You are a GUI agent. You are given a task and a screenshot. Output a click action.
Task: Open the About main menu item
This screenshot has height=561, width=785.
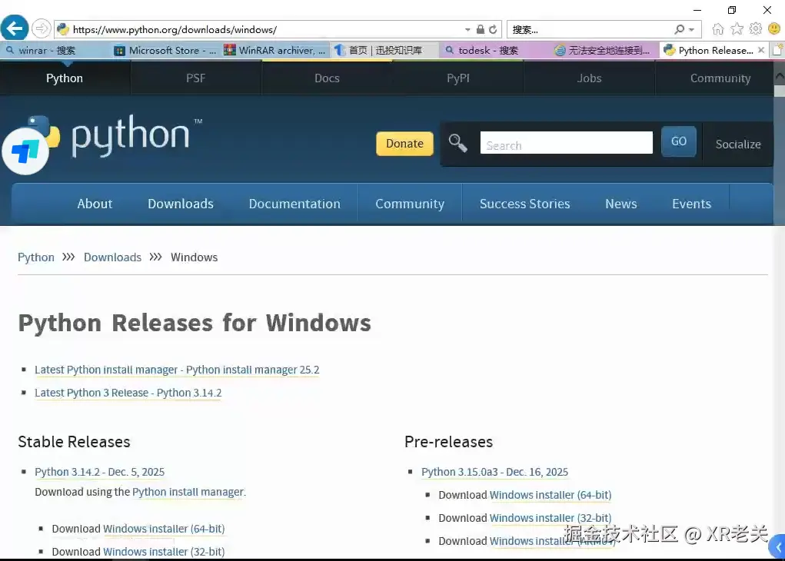click(x=95, y=204)
